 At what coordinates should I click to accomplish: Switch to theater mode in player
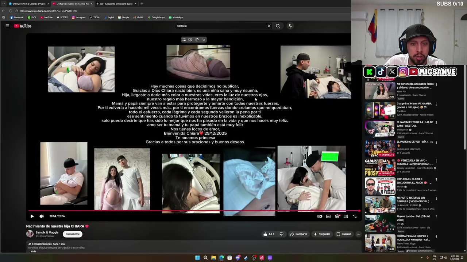click(x=346, y=216)
